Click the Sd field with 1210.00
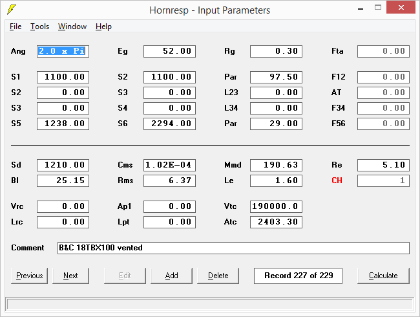420x317 pixels. tap(63, 165)
